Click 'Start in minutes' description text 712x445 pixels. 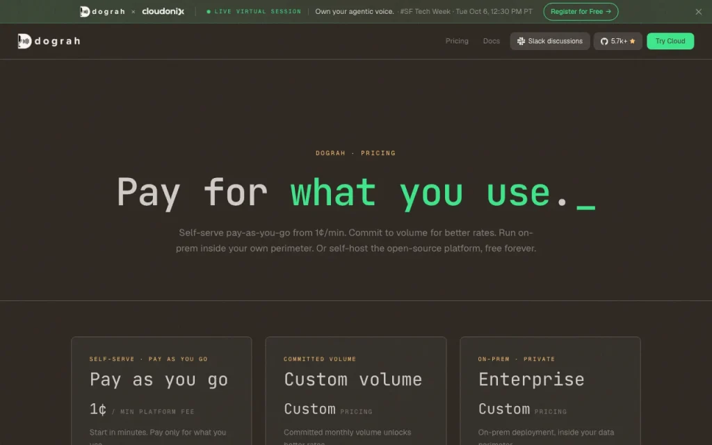[158, 437]
